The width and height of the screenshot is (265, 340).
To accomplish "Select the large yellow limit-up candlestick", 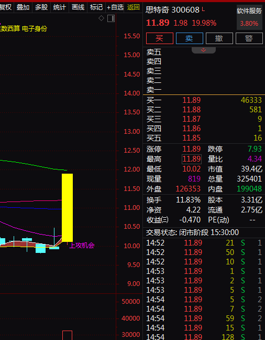I will pyautogui.click(x=68, y=207).
